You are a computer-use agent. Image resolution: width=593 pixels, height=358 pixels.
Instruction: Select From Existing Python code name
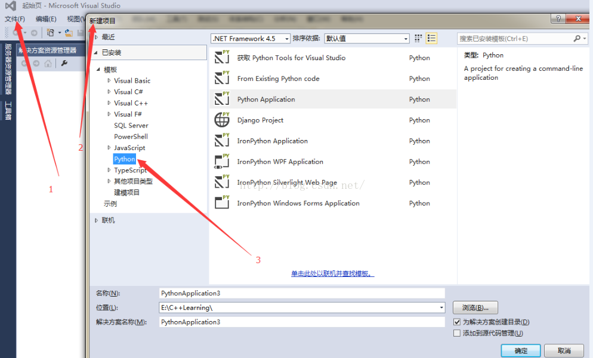(279, 79)
